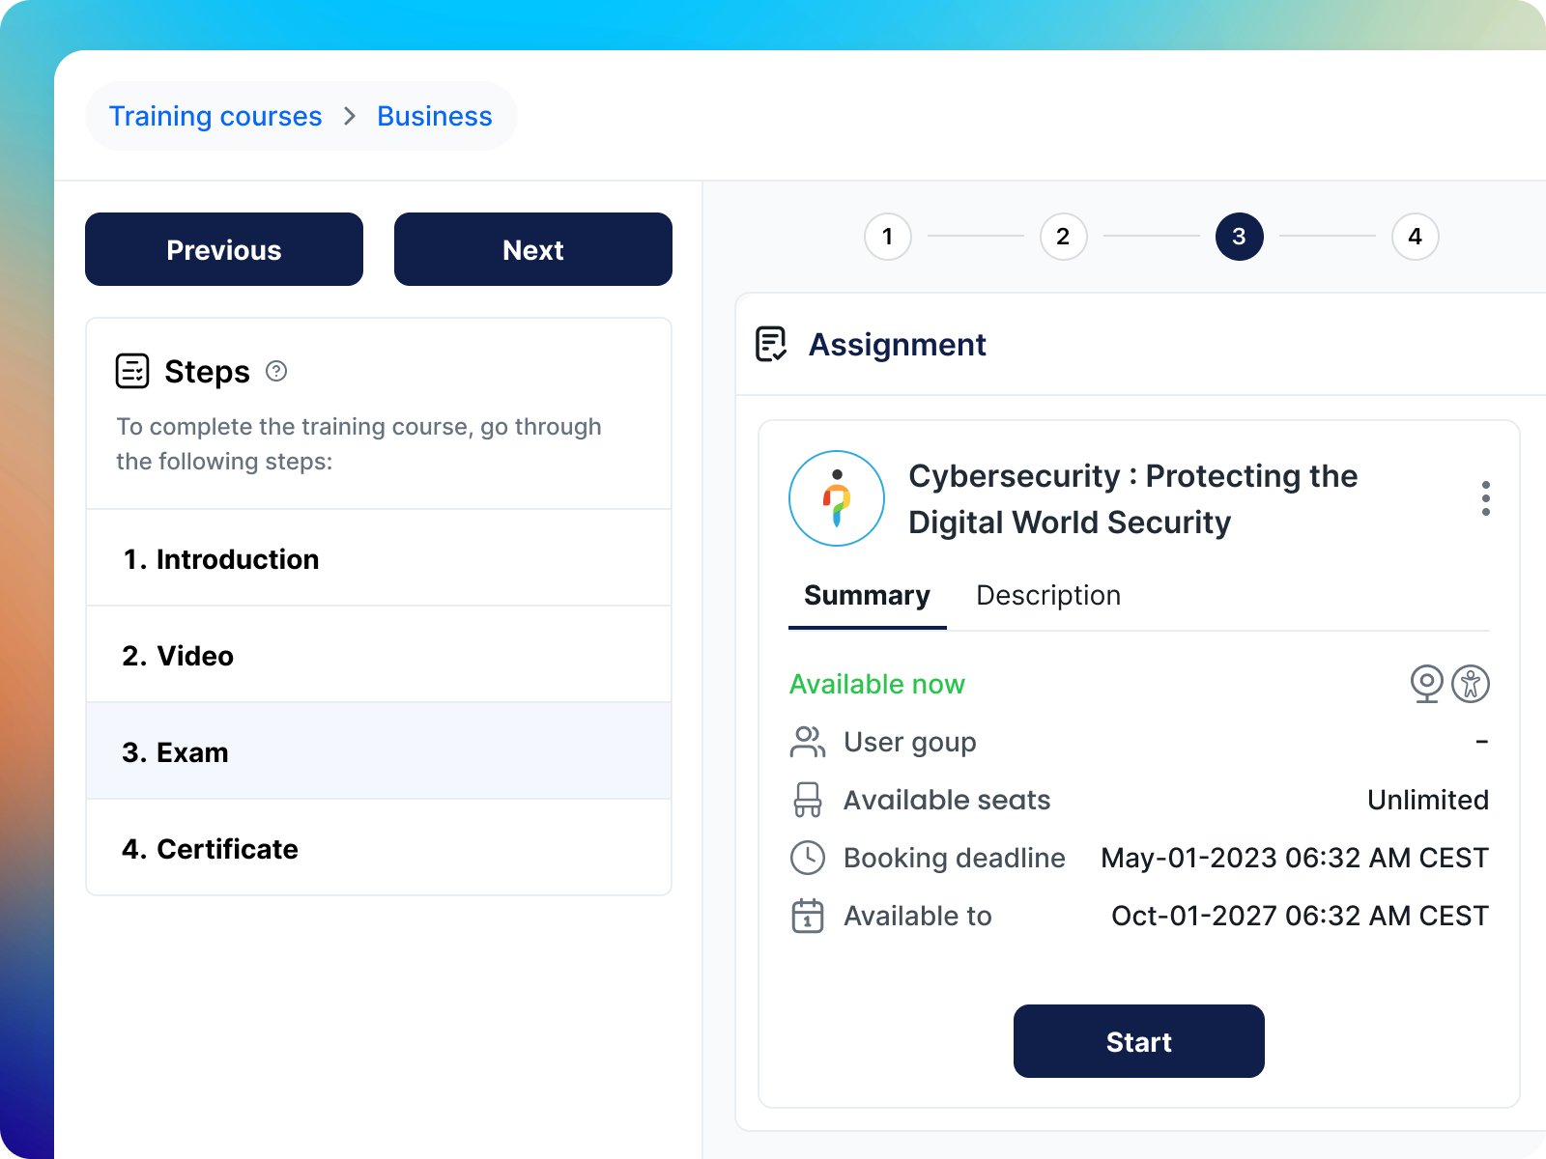Open the Business breadcrumb link

(435, 116)
